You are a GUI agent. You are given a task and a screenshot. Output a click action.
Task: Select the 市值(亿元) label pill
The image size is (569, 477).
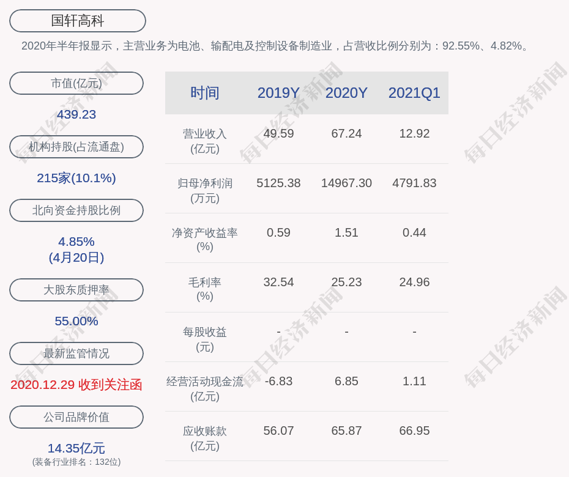pyautogui.click(x=76, y=83)
